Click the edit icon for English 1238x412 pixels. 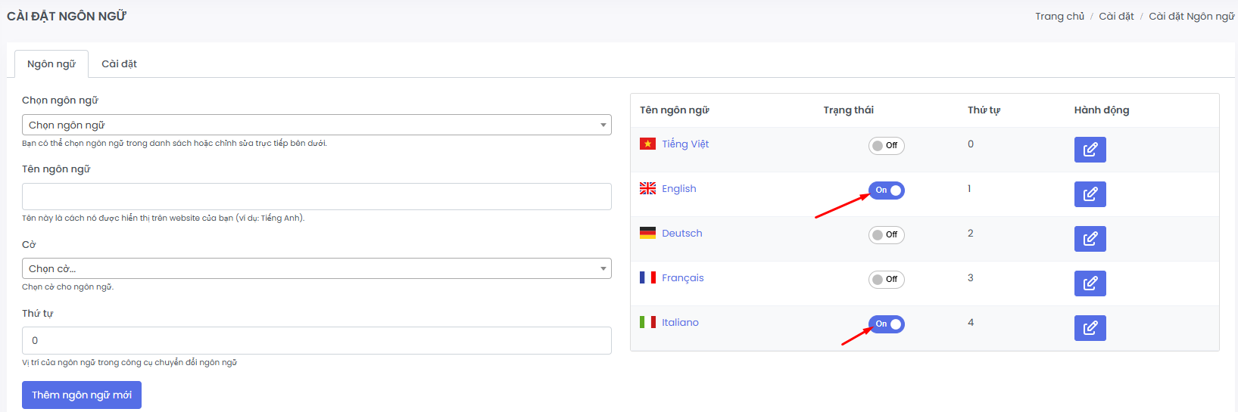point(1090,194)
